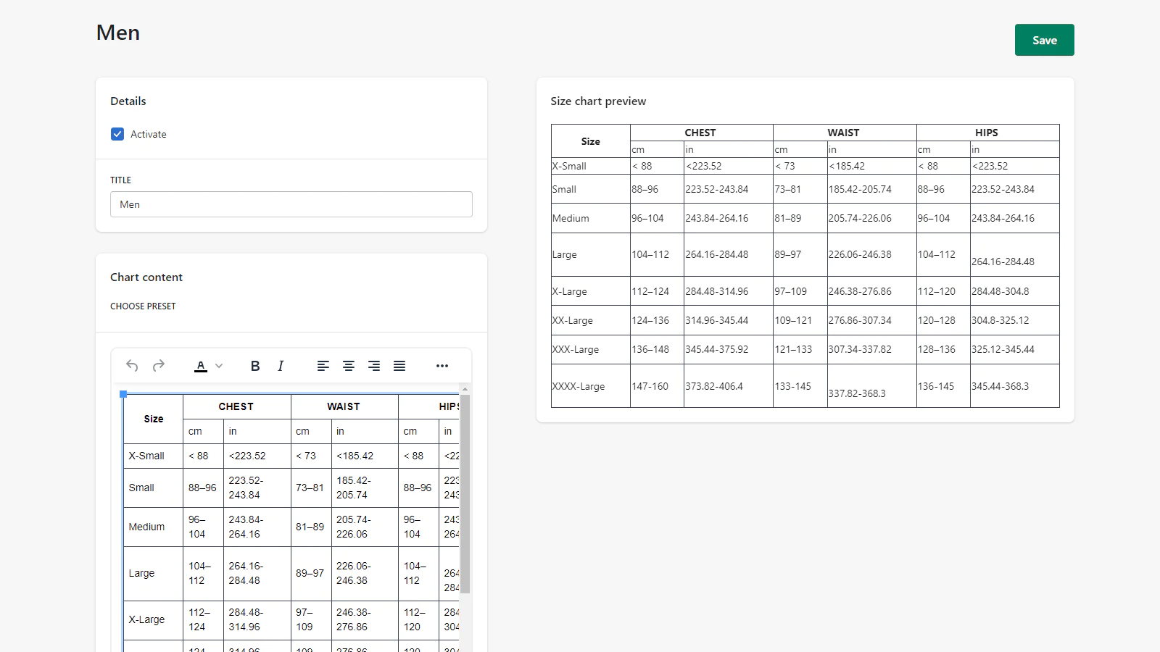The height and width of the screenshot is (652, 1160).
Task: Toggle bold formatting
Action: coord(255,366)
